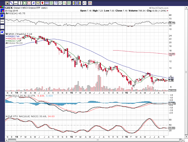The width and height of the screenshot is (188, 142).
Task: Click the 33.68 stochastic value tag
Action: tap(172, 128)
